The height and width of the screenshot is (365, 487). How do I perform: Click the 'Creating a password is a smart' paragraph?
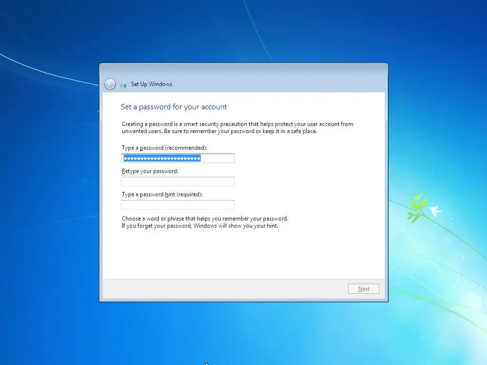pos(238,127)
